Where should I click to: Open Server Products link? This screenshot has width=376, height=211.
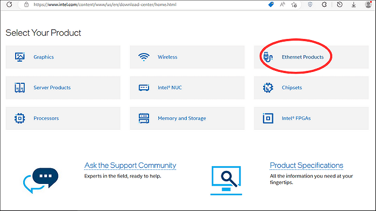pyautogui.click(x=52, y=88)
